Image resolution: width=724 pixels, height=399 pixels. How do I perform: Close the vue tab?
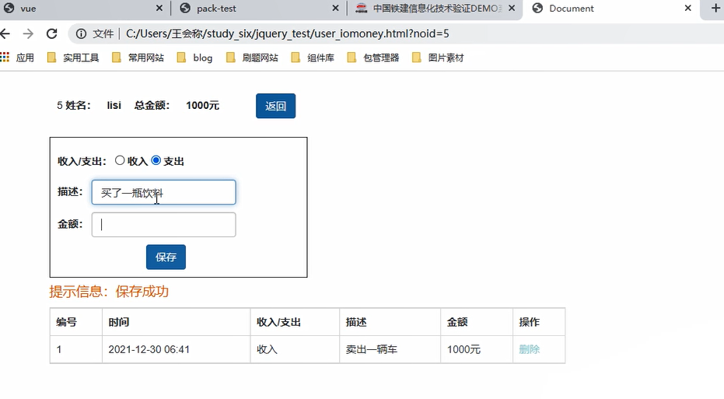(159, 9)
